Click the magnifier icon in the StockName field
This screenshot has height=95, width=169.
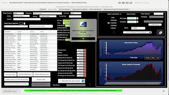pos(5,26)
